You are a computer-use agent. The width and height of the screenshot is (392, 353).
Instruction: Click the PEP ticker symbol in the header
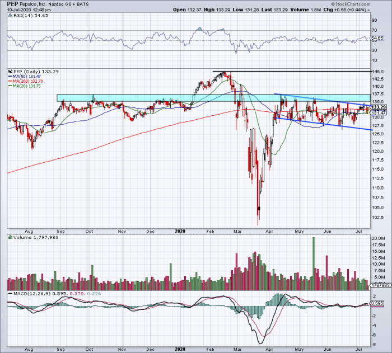click(12, 4)
